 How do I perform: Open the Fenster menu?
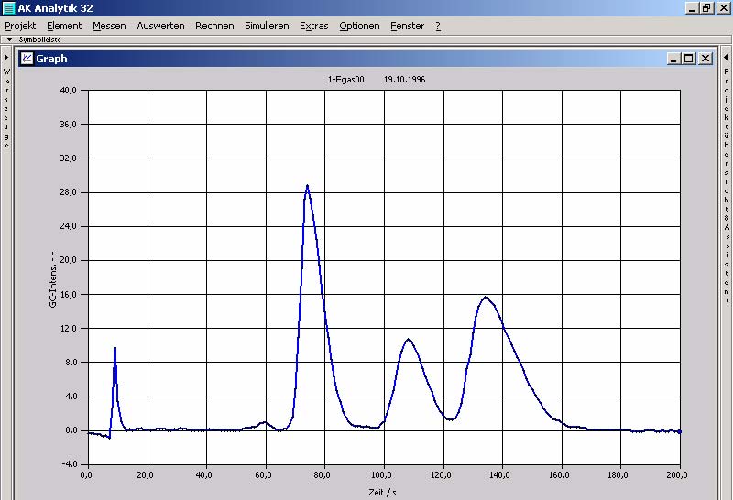(407, 26)
